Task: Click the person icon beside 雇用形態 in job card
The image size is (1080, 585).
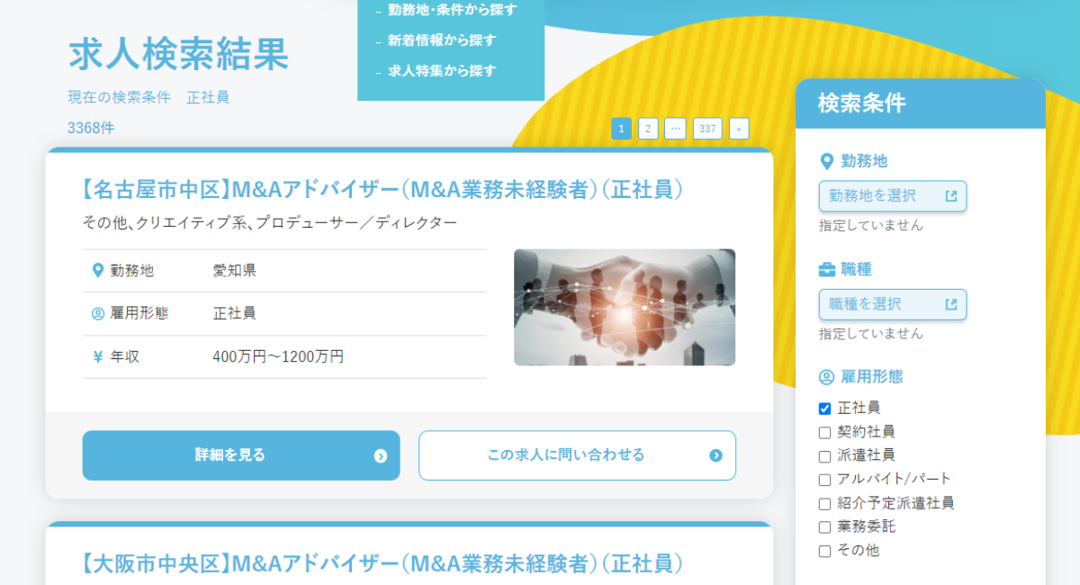Action: tap(99, 312)
